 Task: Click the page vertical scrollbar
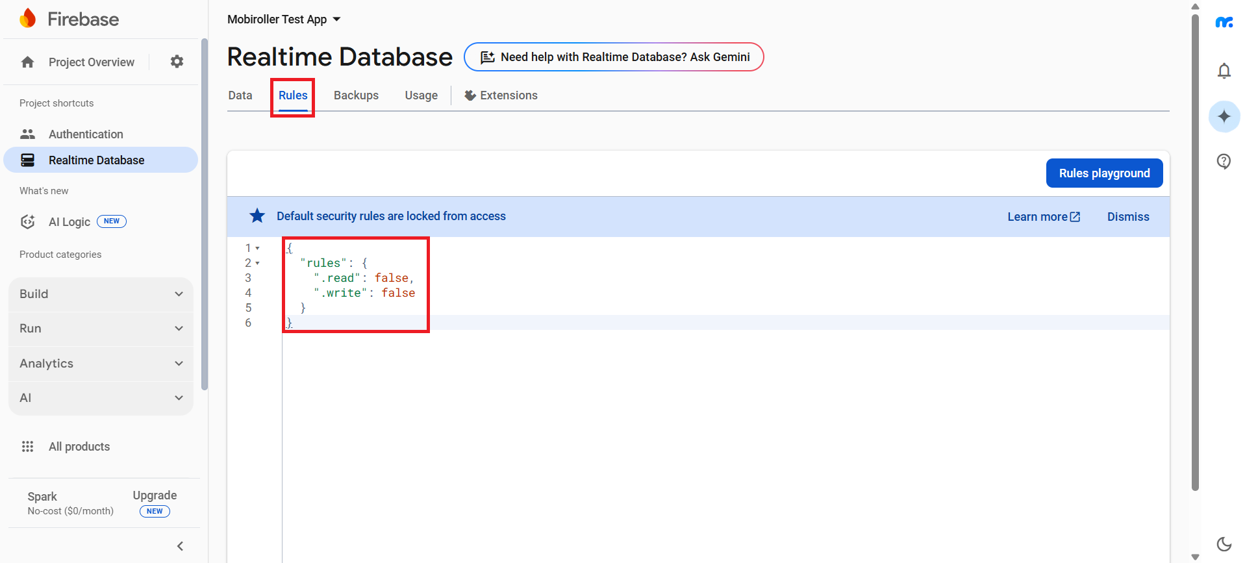coord(1195,253)
